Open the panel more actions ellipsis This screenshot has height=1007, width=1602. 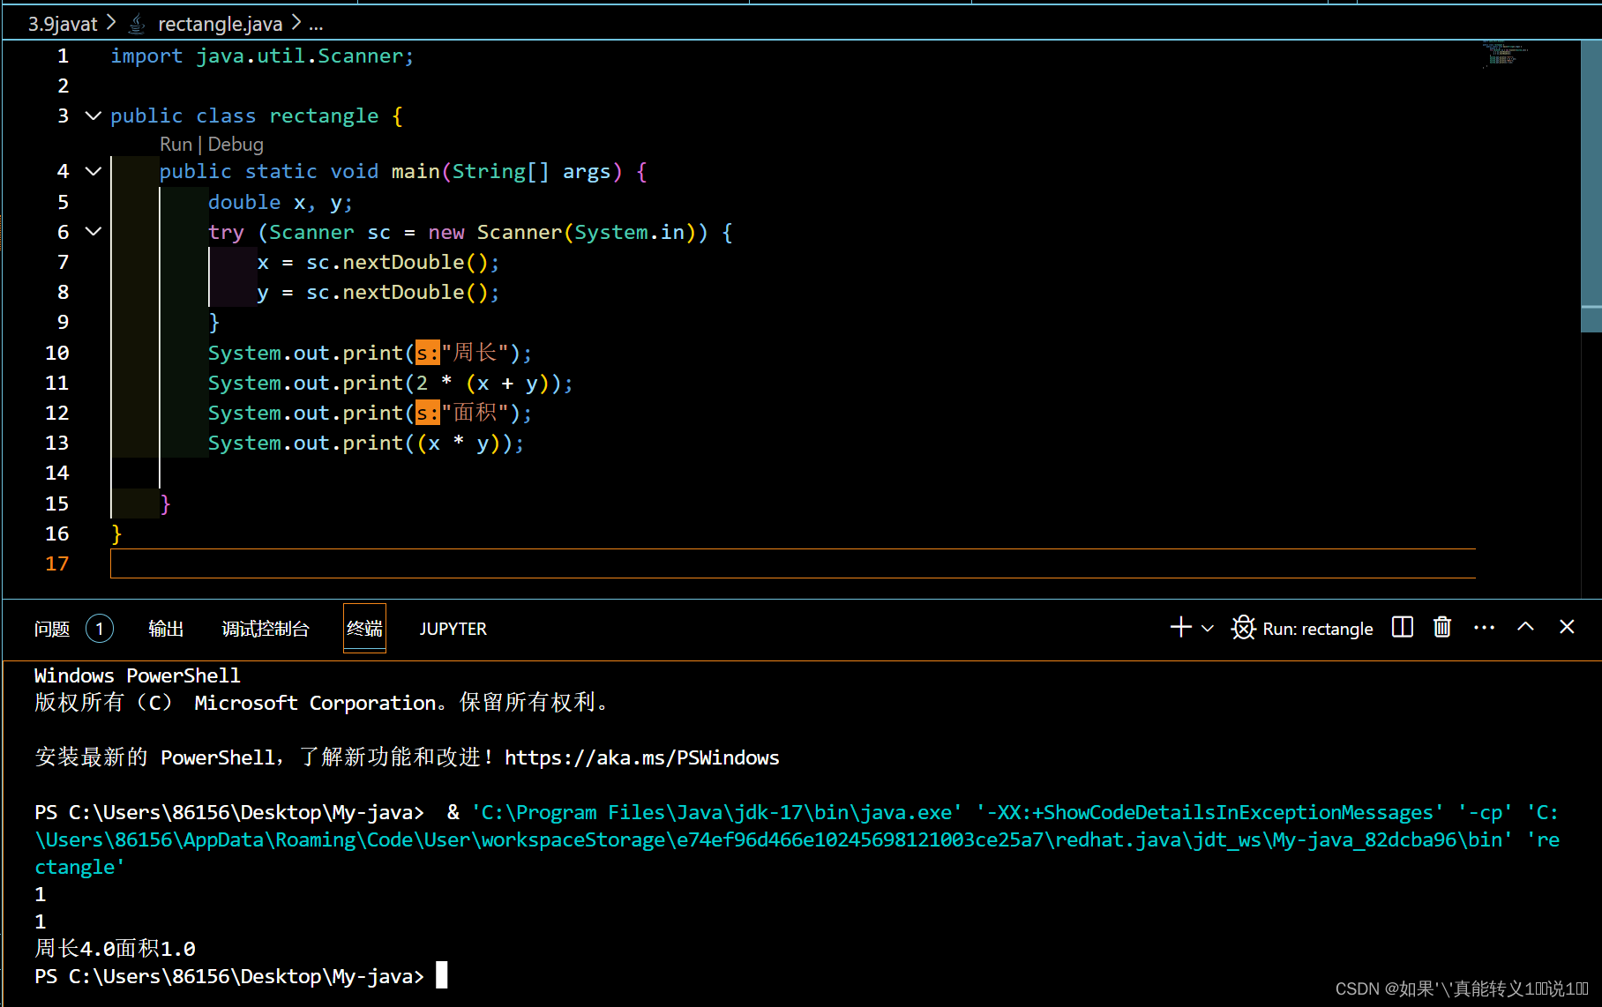click(1484, 627)
